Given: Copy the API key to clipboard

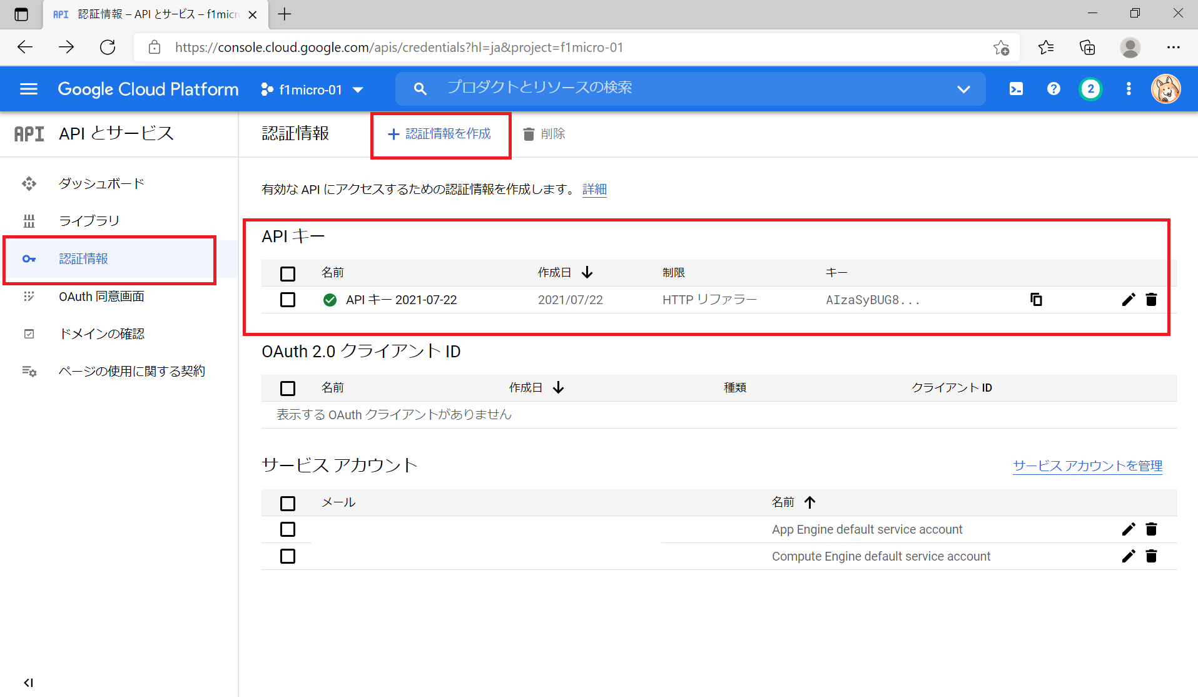Looking at the screenshot, I should (1036, 300).
